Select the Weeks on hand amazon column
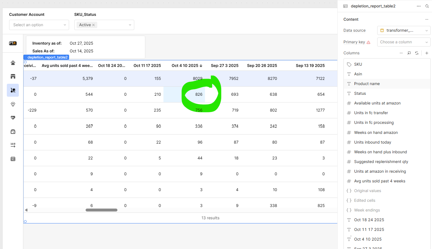The image size is (432, 249). tap(376, 133)
